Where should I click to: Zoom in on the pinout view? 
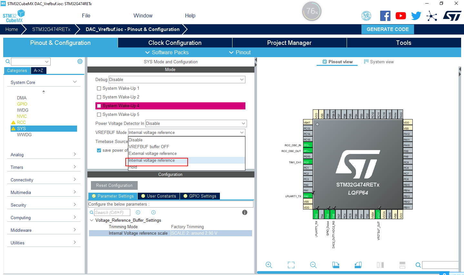pyautogui.click(x=269, y=265)
